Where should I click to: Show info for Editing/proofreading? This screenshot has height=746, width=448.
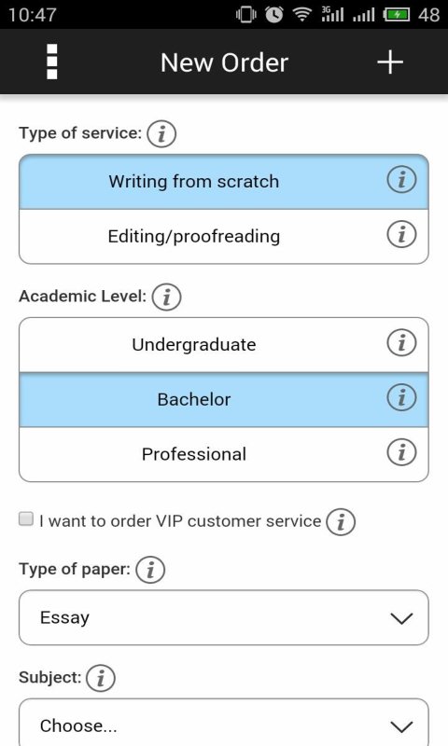click(401, 234)
